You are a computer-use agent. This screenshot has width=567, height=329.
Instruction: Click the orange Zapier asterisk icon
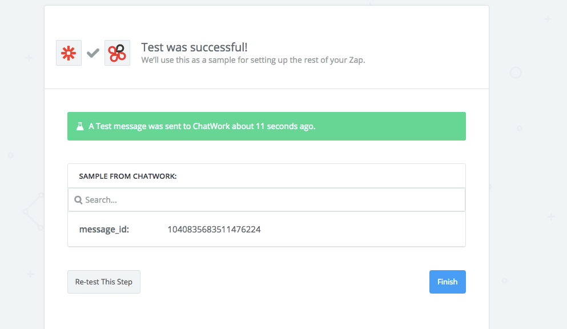[x=69, y=53]
